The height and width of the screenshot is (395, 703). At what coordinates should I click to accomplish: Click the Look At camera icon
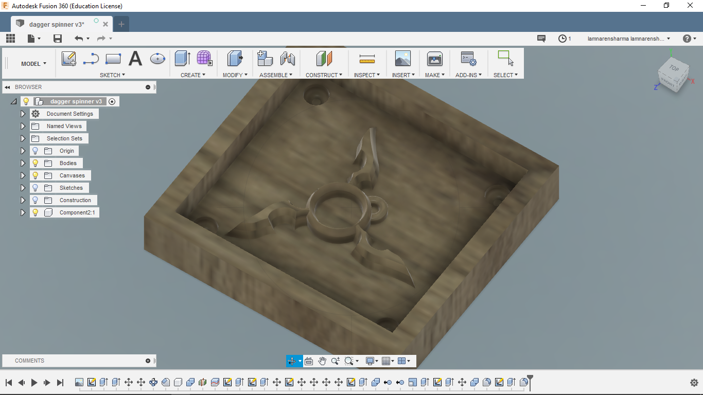click(309, 361)
